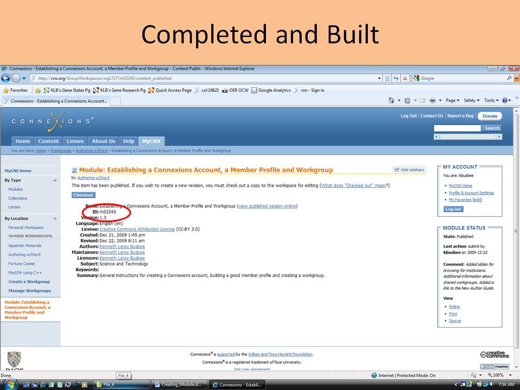Click the Report a Bug header link
Screen dimensions: 520x390
(460, 116)
